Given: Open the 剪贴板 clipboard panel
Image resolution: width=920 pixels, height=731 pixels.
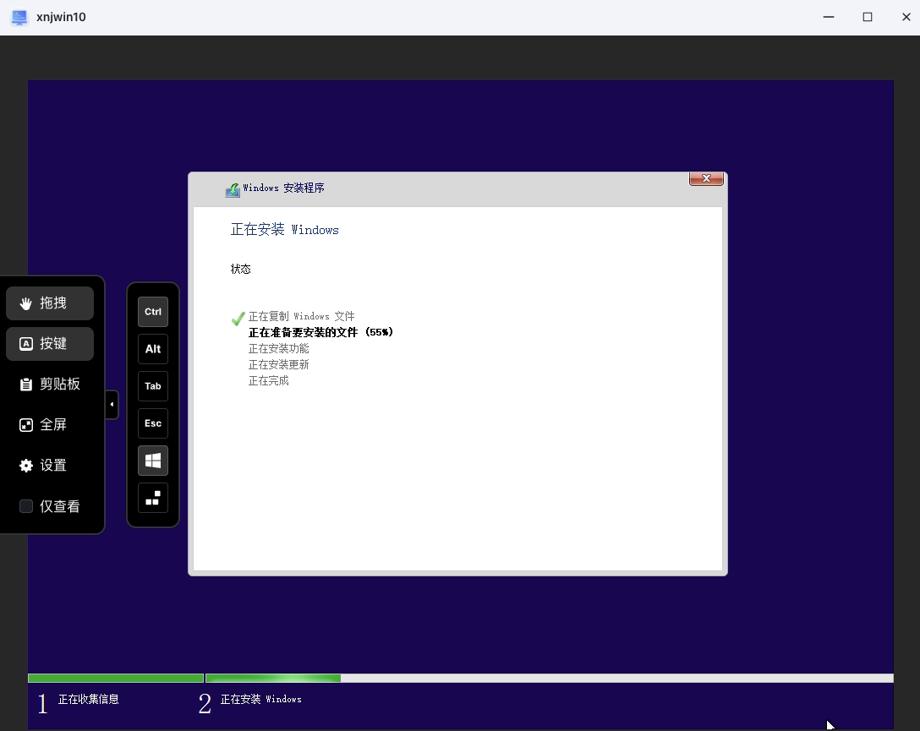Looking at the screenshot, I should coord(49,384).
